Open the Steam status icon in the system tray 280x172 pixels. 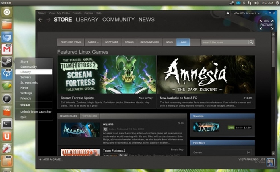(231, 3)
